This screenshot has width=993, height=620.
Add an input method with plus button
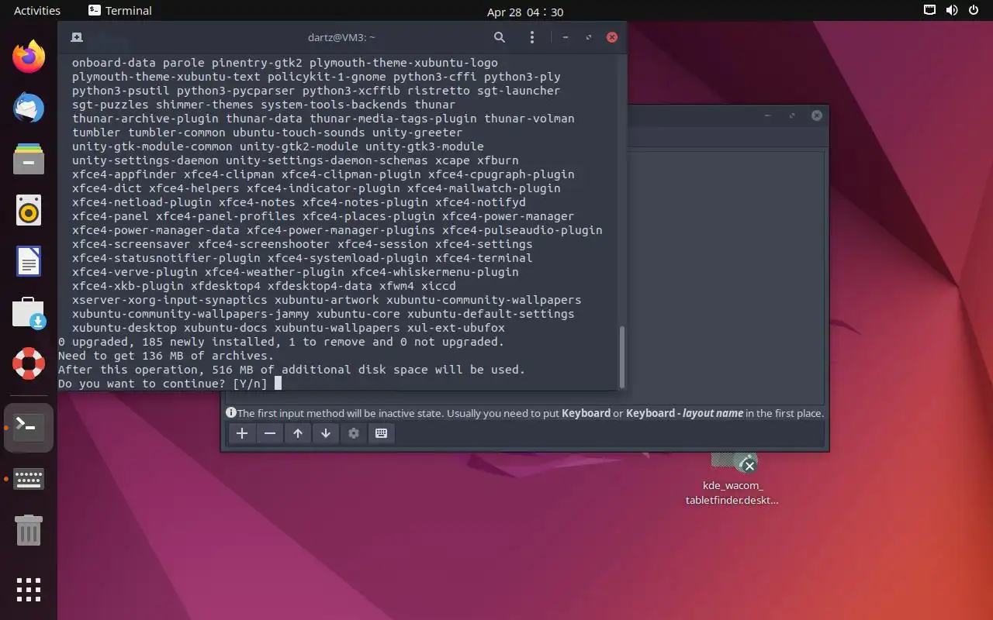[242, 433]
